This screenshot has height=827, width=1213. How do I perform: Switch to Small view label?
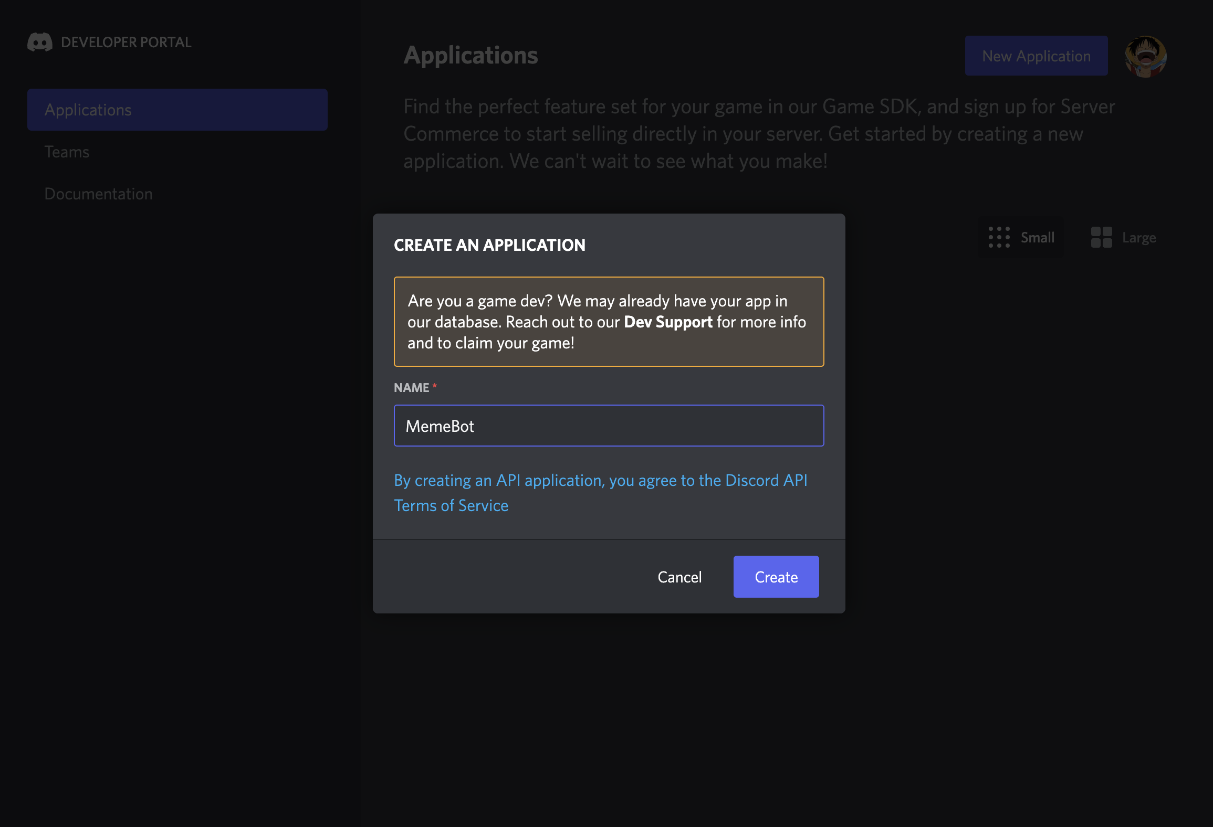pos(1037,238)
